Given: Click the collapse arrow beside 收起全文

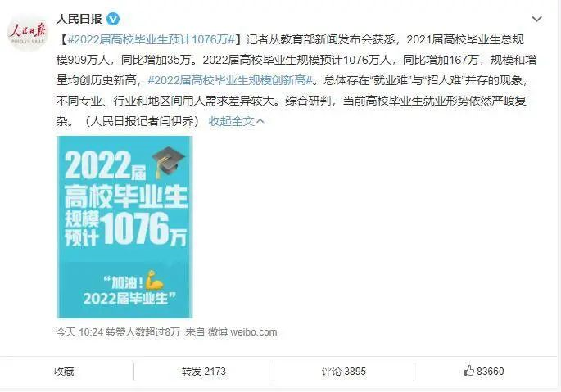Looking at the screenshot, I should point(260,122).
